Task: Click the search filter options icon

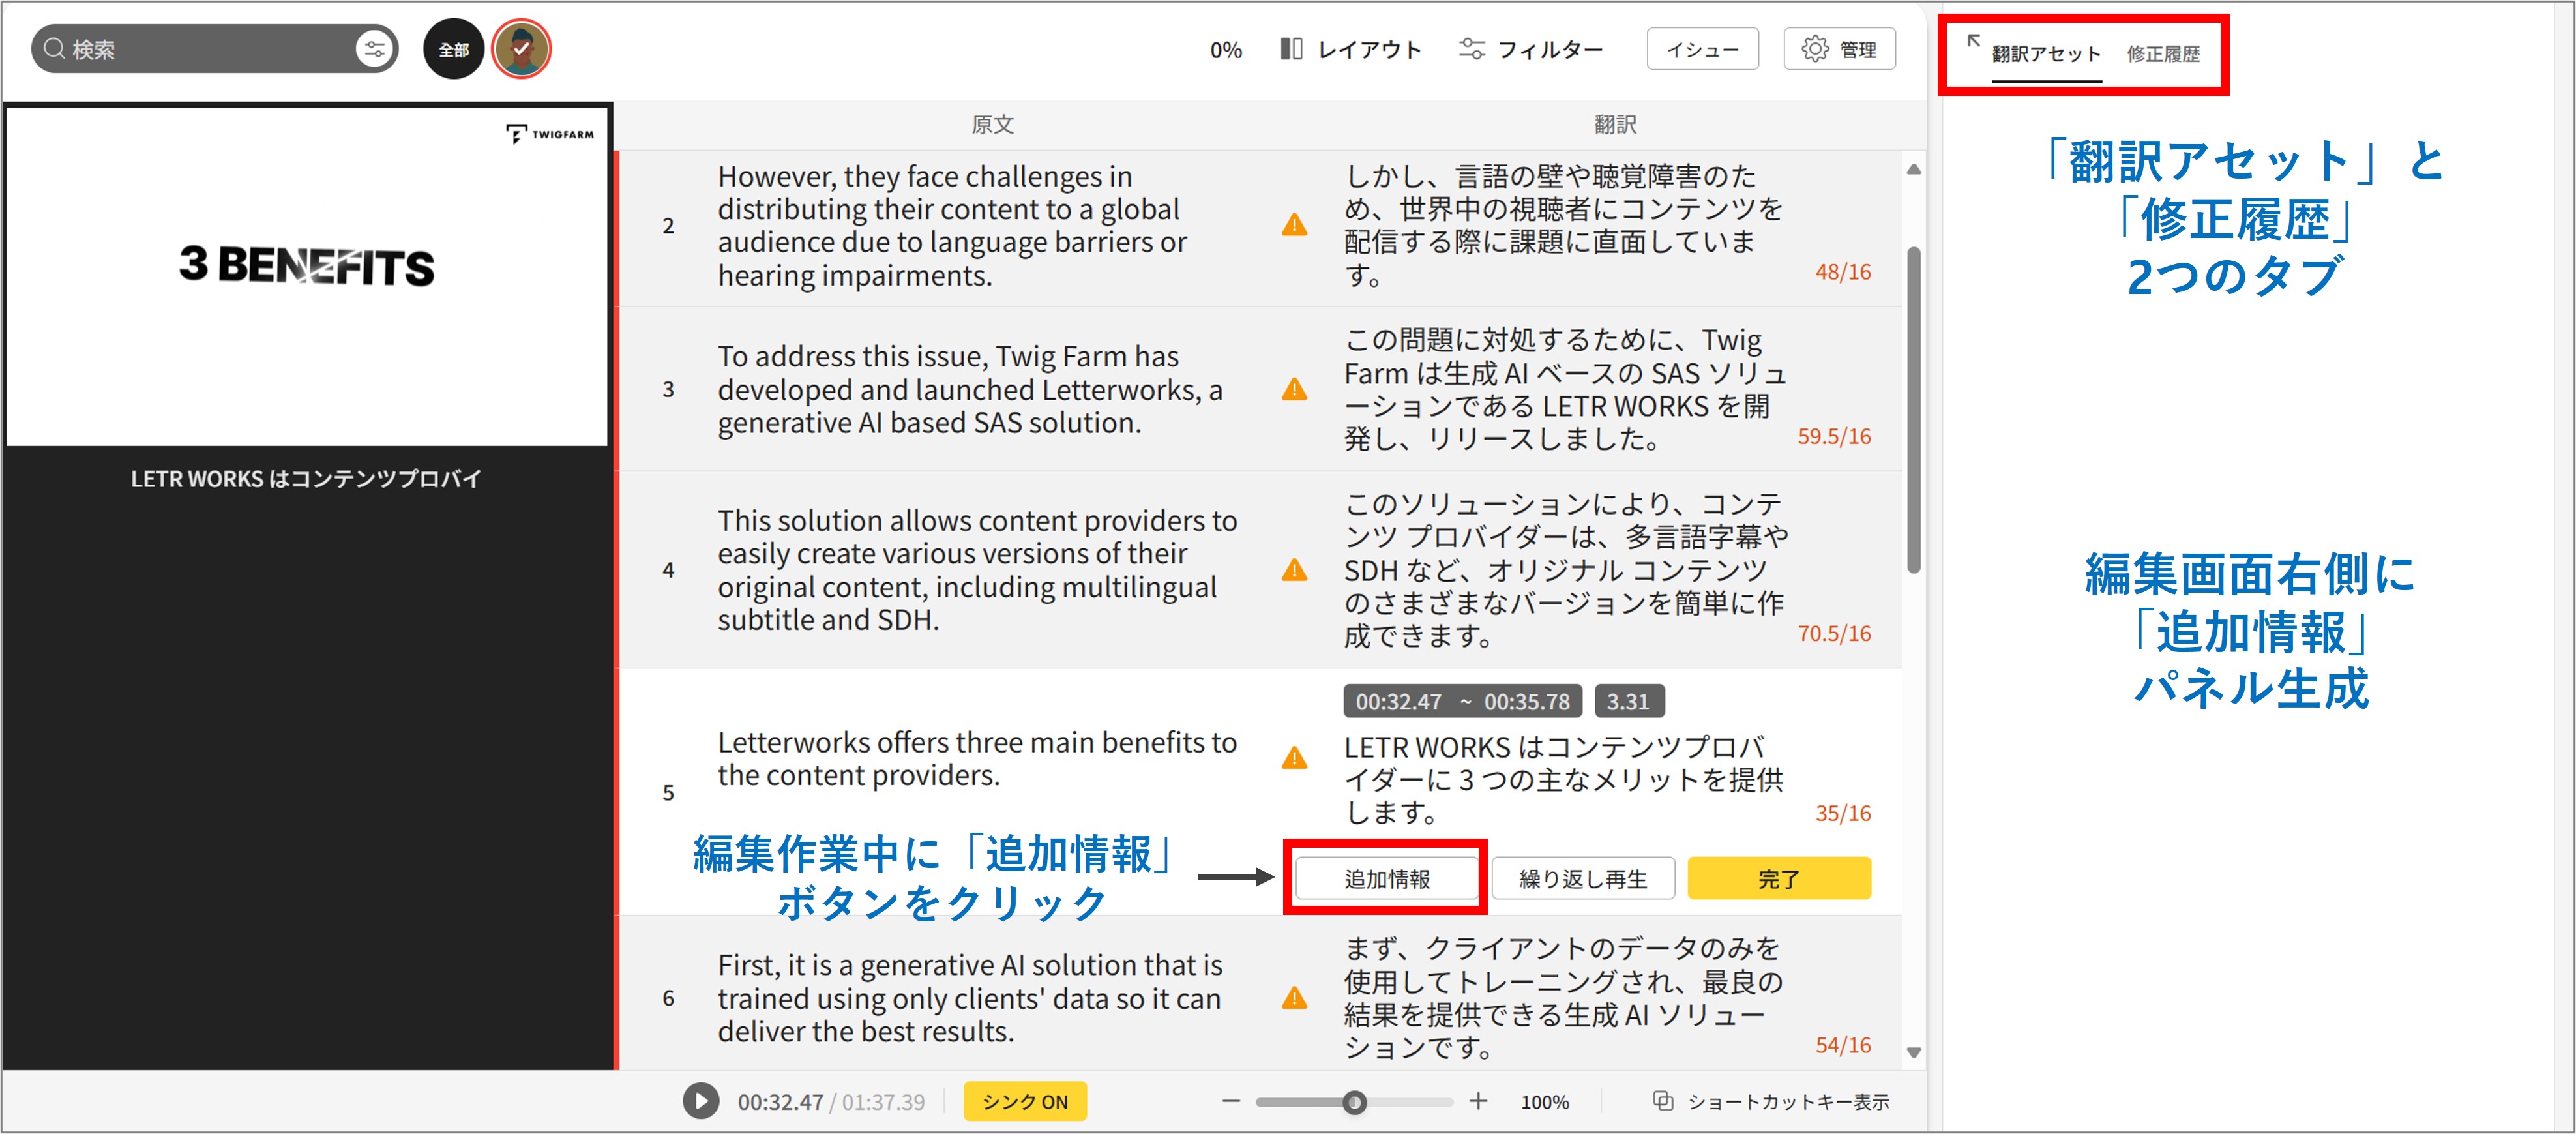Action: [x=374, y=49]
